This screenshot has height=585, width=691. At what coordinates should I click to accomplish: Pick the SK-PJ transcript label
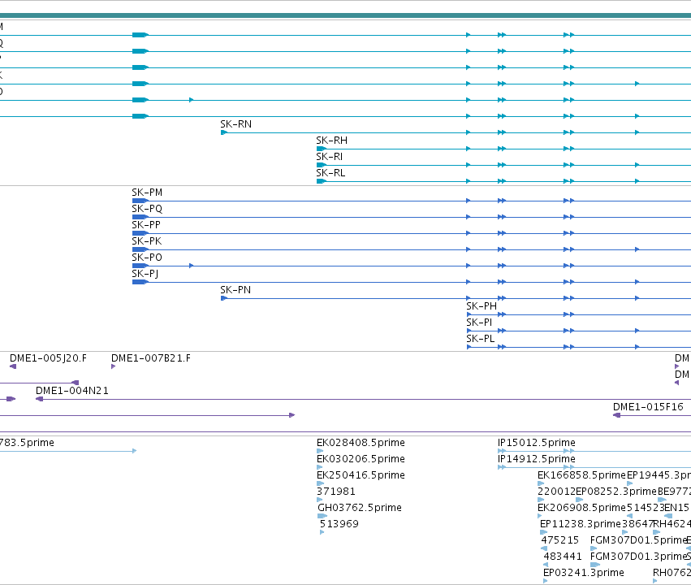(x=145, y=274)
